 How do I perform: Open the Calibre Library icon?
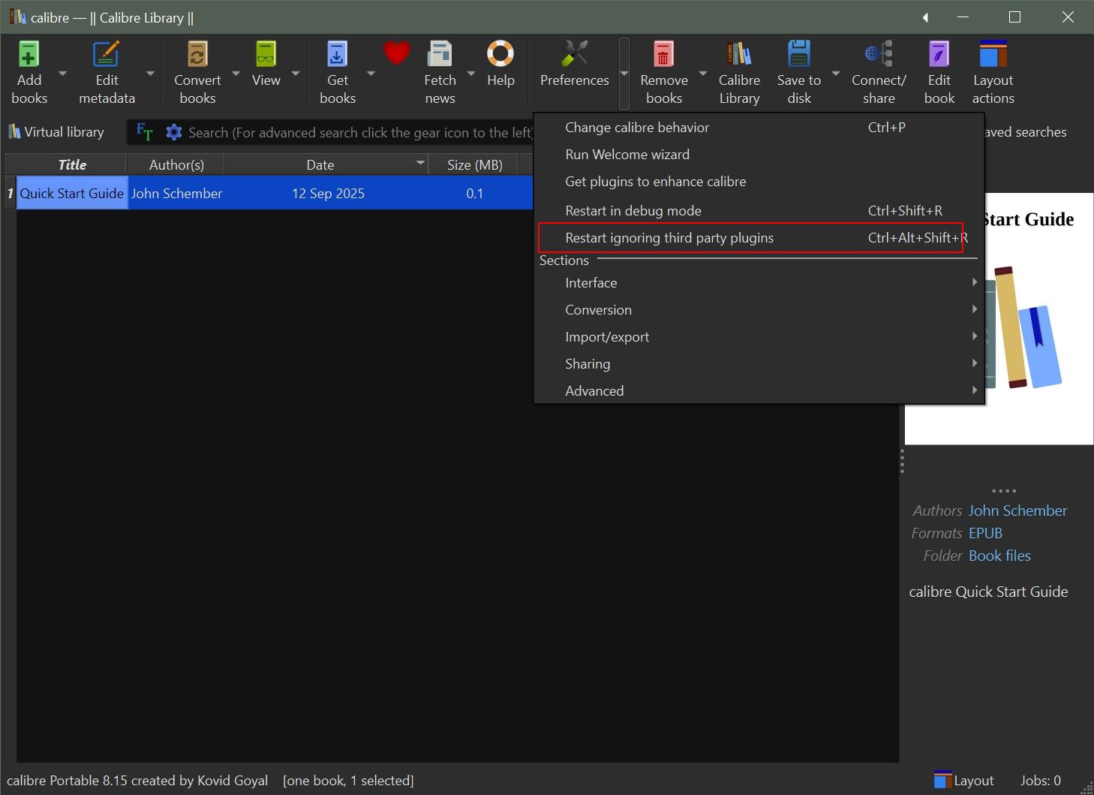[739, 54]
